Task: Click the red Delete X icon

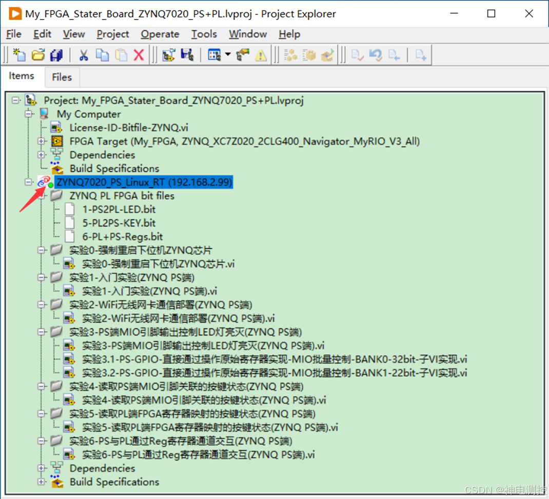Action: [x=139, y=55]
